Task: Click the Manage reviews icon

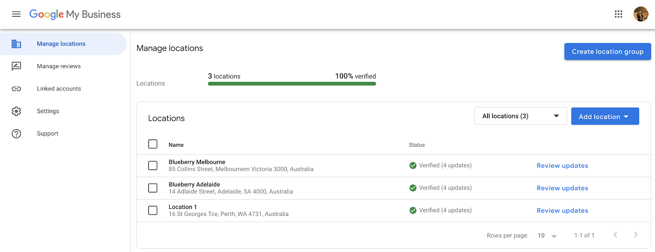Action: click(x=16, y=66)
